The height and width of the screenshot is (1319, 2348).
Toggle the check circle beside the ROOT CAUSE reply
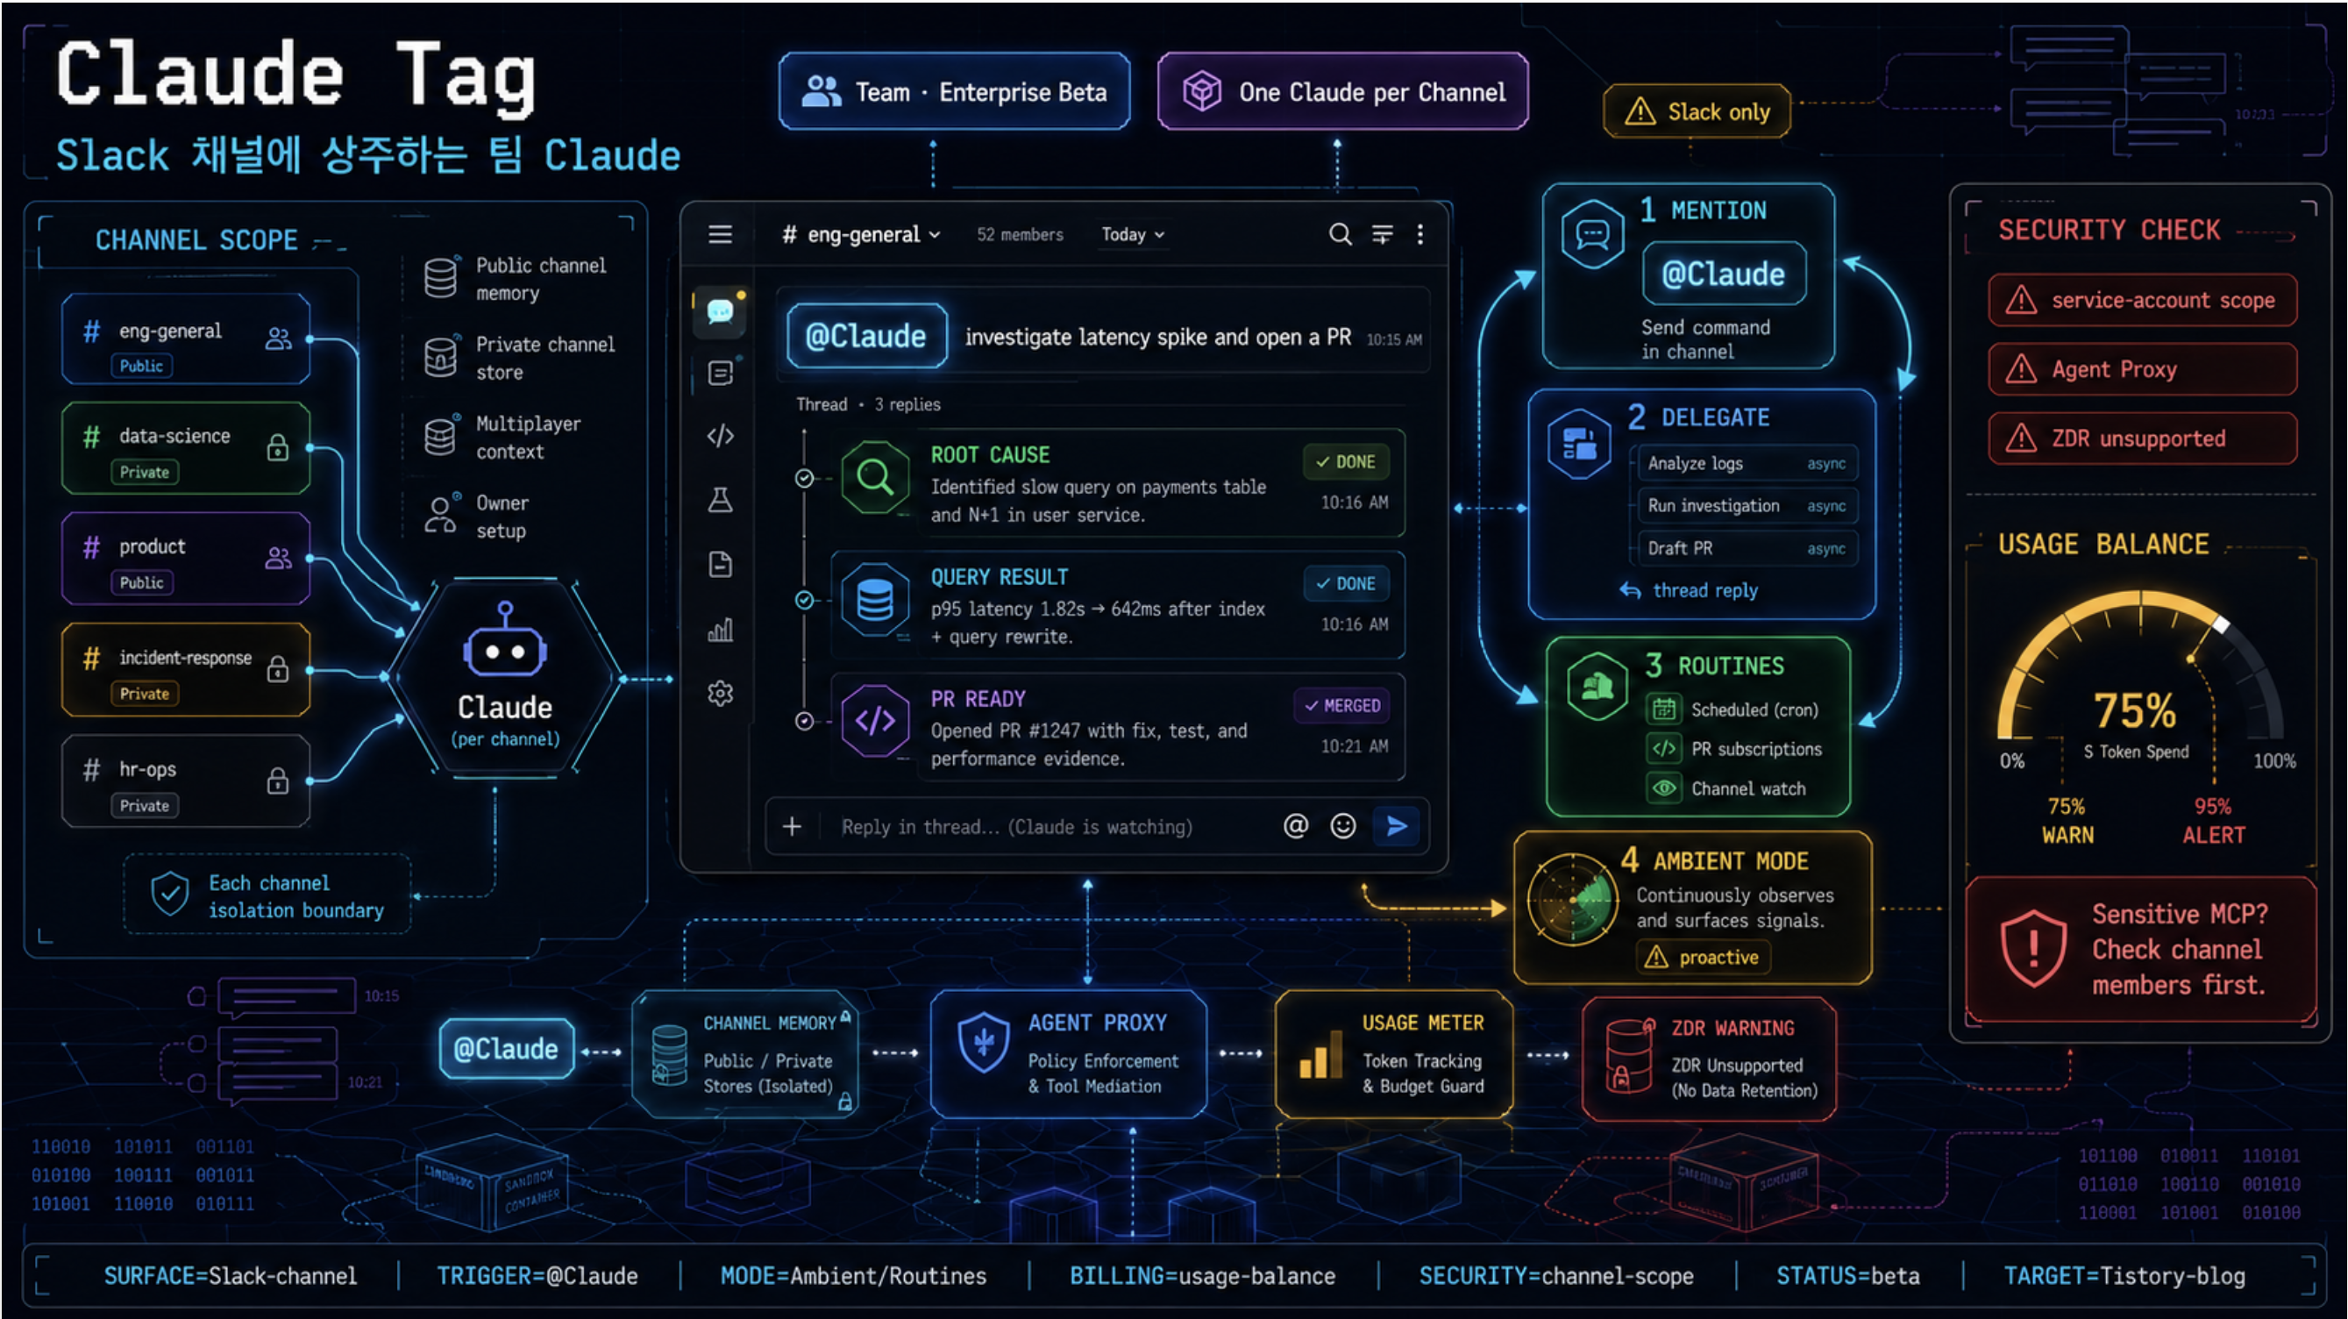[804, 478]
